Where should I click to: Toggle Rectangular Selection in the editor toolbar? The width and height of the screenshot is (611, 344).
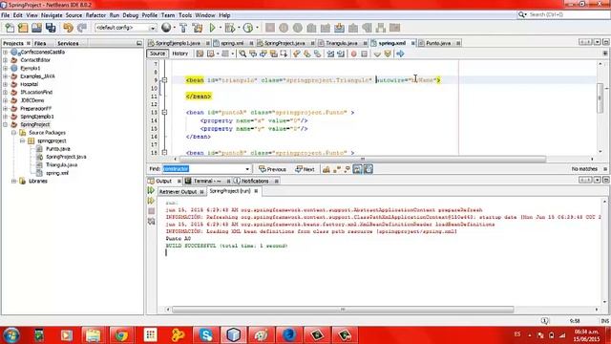pos(284,54)
